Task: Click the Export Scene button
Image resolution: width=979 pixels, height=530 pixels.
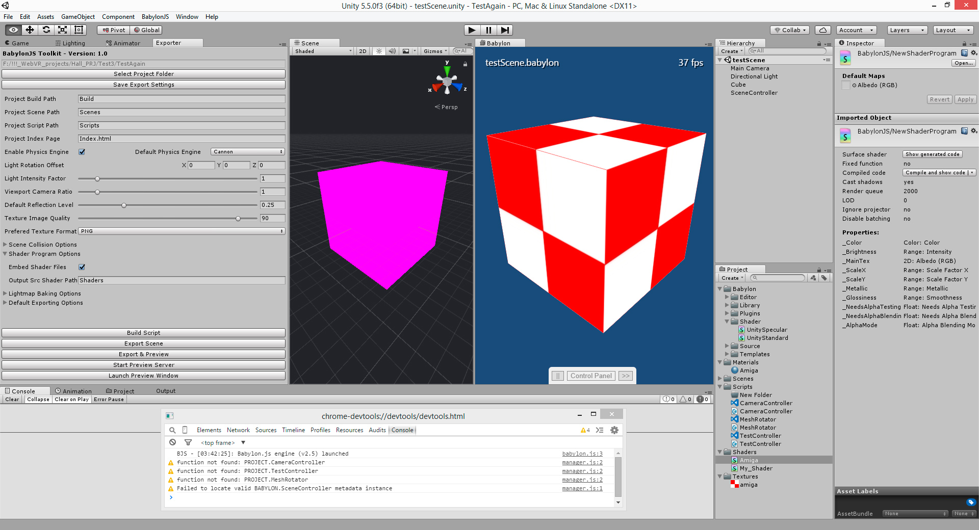Action: (x=143, y=343)
